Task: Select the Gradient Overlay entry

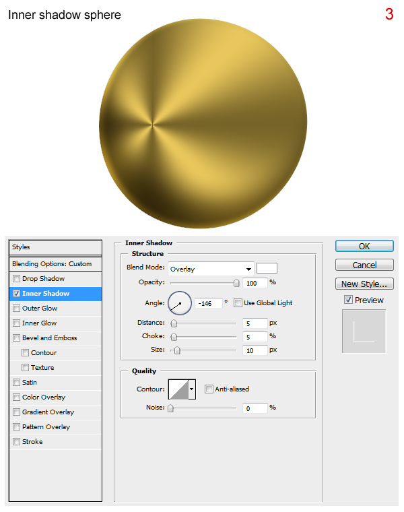Action: (x=48, y=412)
